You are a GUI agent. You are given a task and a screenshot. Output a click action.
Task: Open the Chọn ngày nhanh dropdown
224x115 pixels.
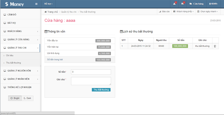point(208,12)
